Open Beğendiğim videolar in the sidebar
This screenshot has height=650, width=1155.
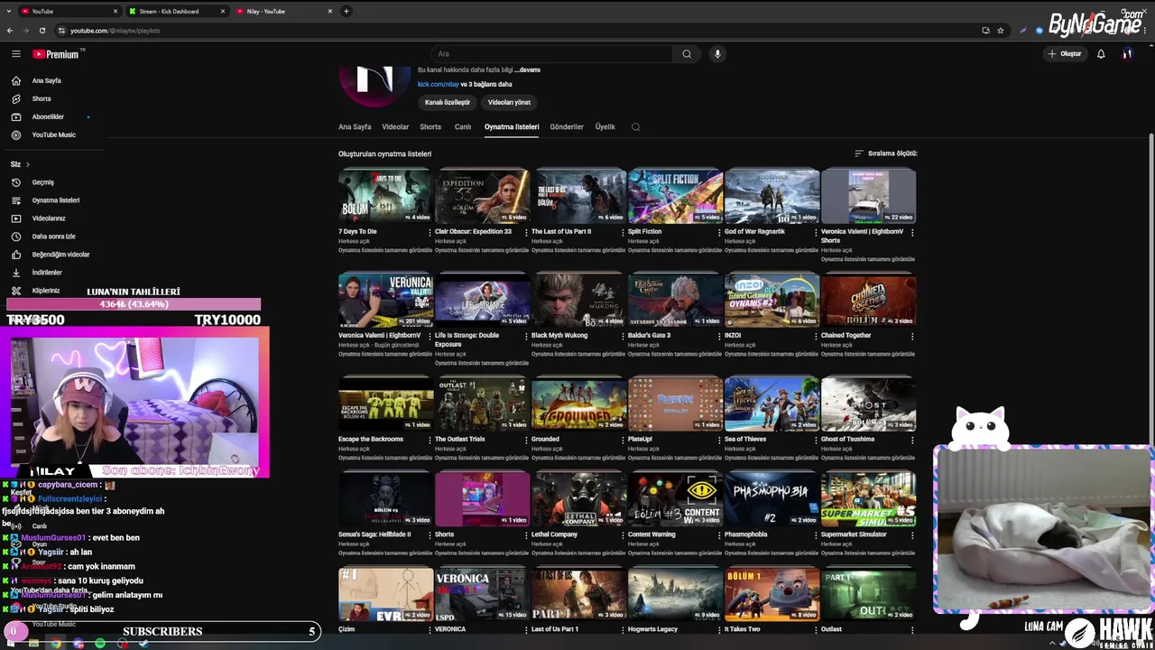(x=60, y=255)
